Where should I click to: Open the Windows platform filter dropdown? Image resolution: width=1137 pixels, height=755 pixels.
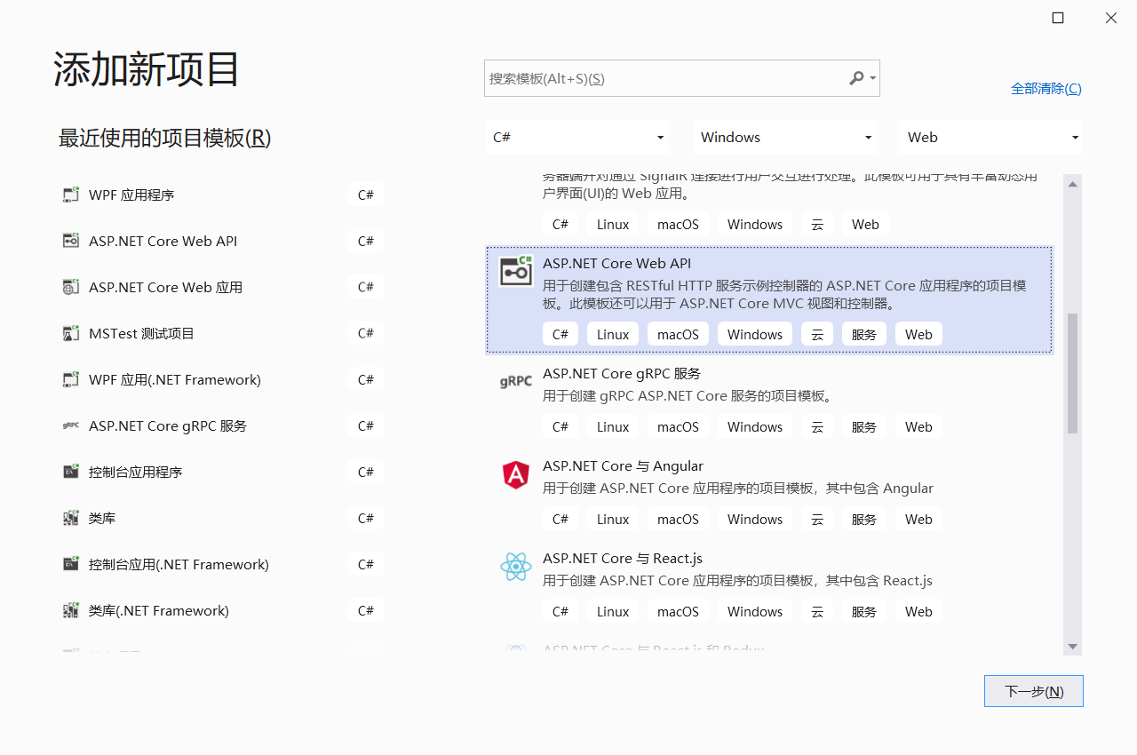click(x=784, y=137)
